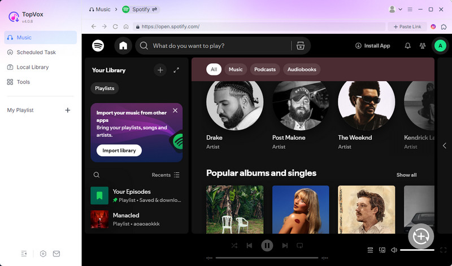Search within Your Library
Screen dimensions: 452x266
97,175
